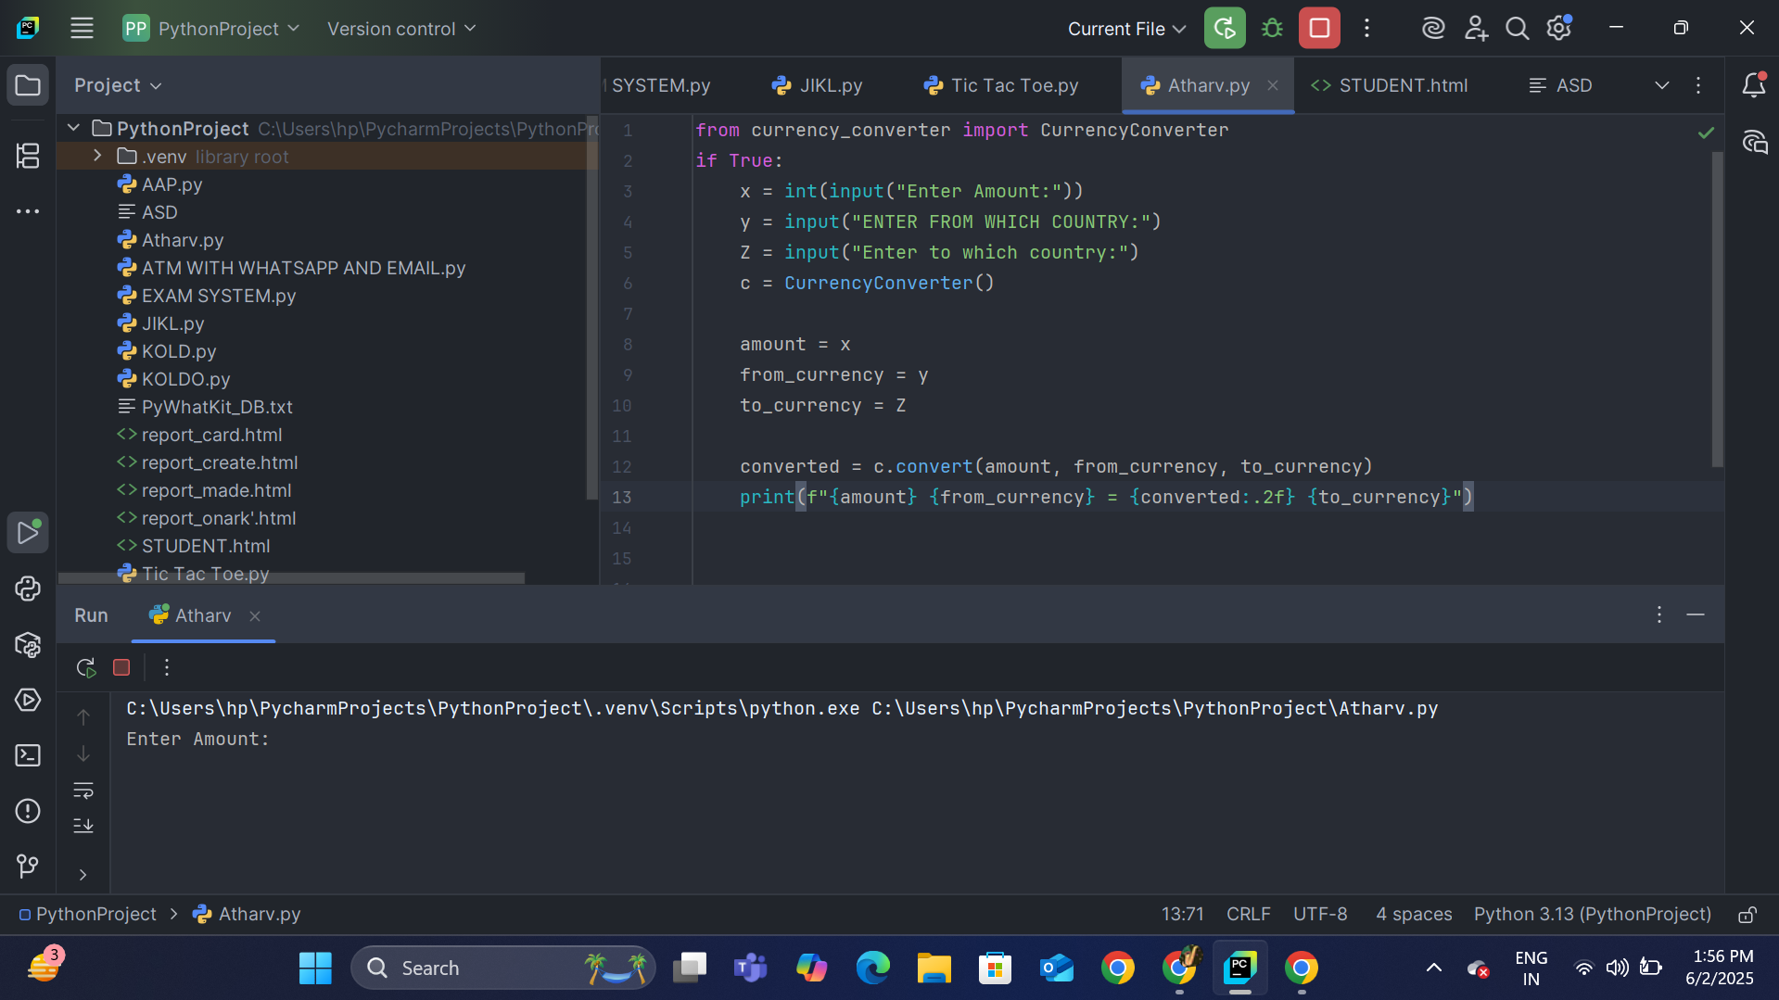The height and width of the screenshot is (1000, 1779).
Task: Open the Problems tool window
Action: coord(28,812)
